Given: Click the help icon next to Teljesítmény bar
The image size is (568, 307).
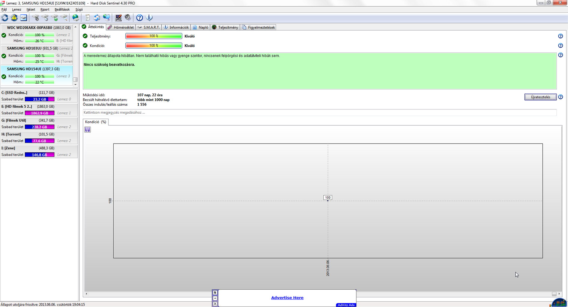Looking at the screenshot, I should pyautogui.click(x=560, y=36).
